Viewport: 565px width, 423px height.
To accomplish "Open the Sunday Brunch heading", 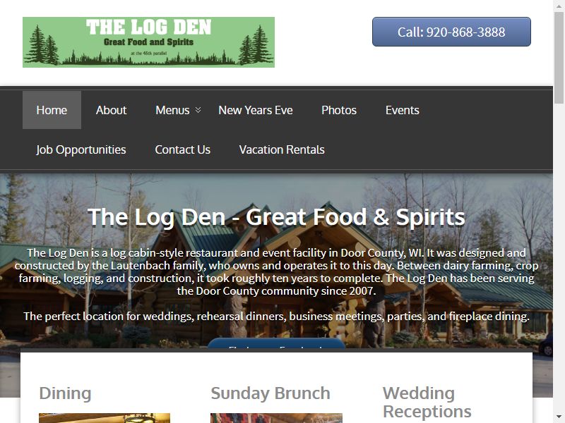I will [x=270, y=393].
